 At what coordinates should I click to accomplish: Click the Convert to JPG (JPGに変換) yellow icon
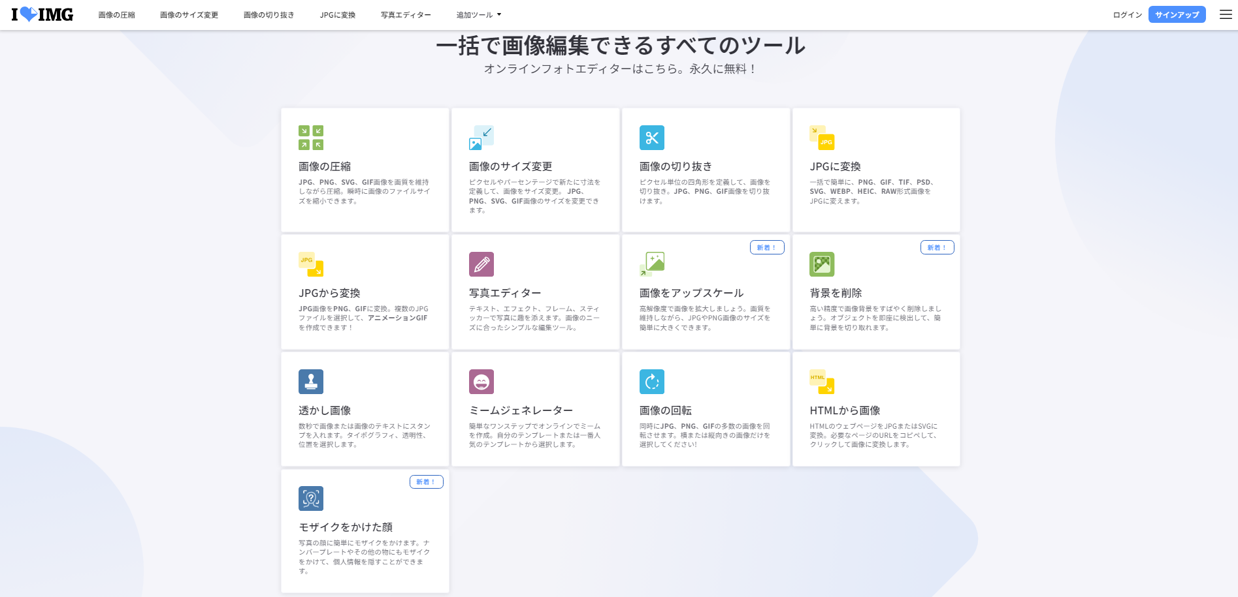click(822, 138)
